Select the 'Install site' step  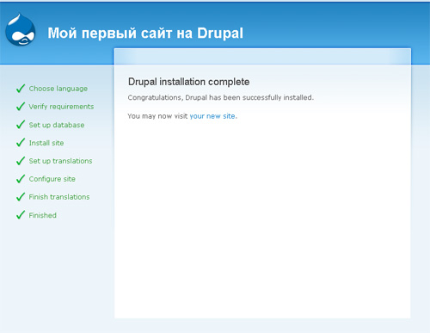coord(46,143)
